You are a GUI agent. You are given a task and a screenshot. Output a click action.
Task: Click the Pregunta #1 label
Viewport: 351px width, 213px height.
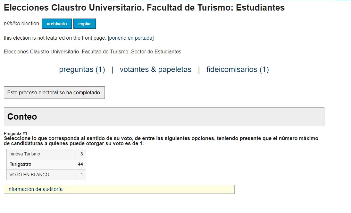(x=15, y=133)
